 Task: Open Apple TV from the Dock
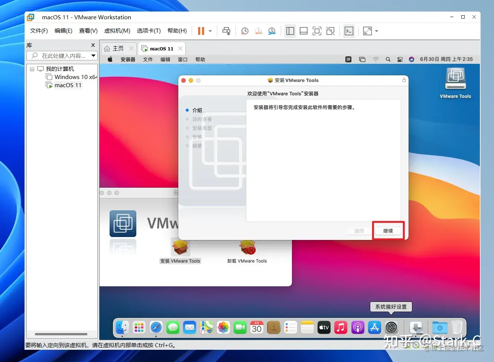coord(324,328)
